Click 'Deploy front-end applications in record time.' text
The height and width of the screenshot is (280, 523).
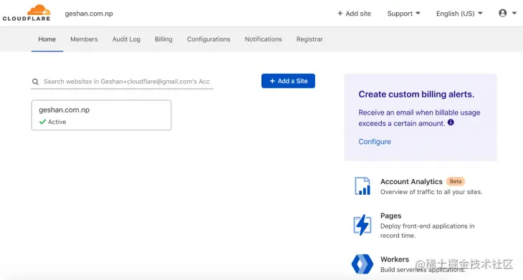(x=427, y=231)
